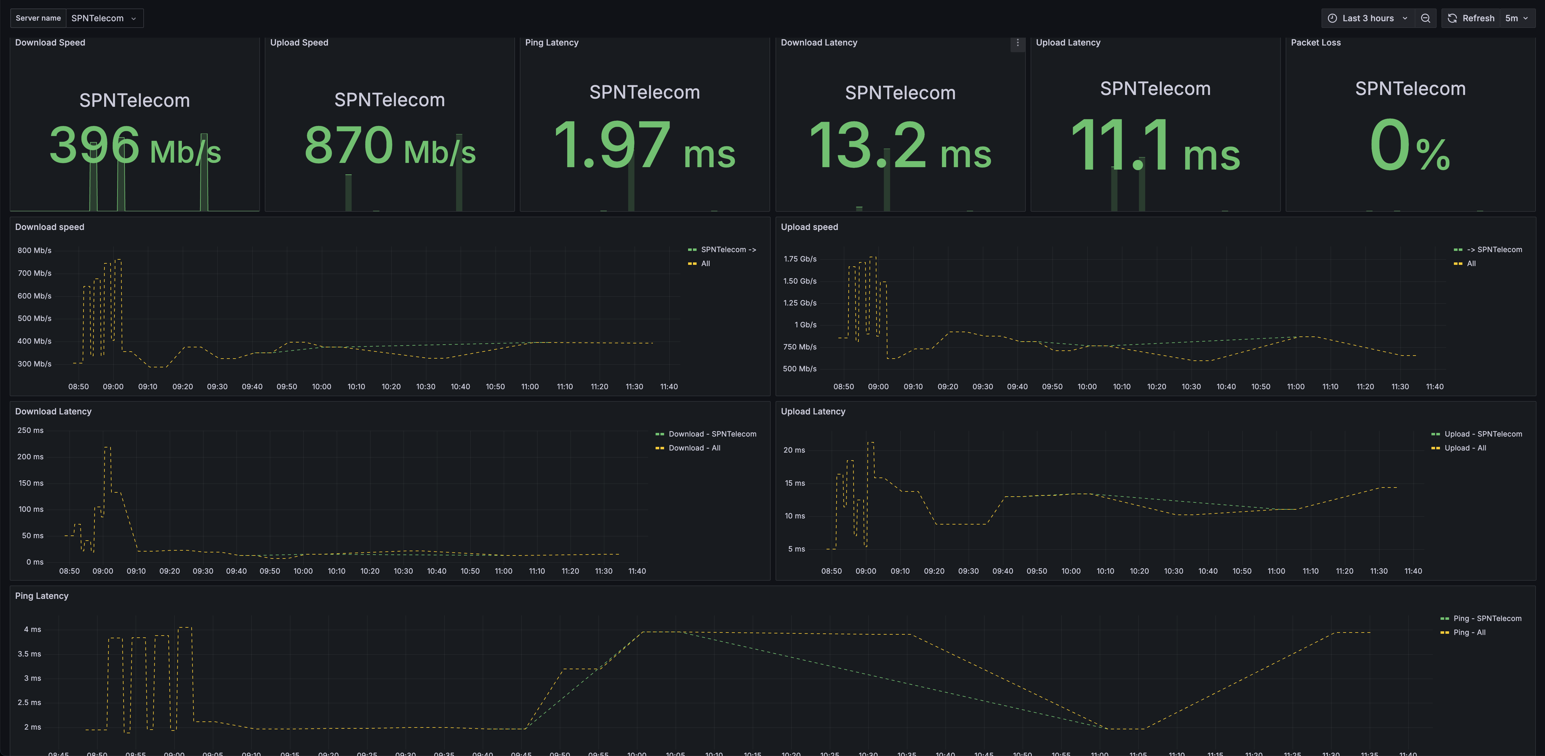Viewport: 1545px width, 756px height.
Task: Click the 20 ms axis label in Upload Latency
Action: pyautogui.click(x=794, y=450)
